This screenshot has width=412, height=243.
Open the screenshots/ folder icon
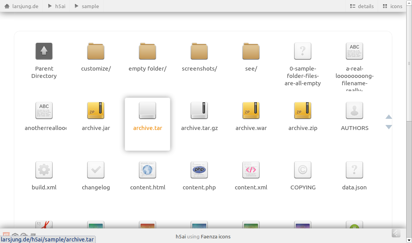click(199, 51)
